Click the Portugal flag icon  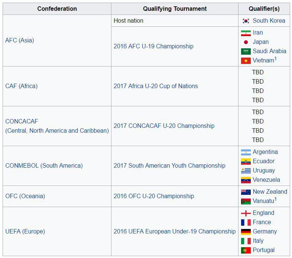point(246,250)
